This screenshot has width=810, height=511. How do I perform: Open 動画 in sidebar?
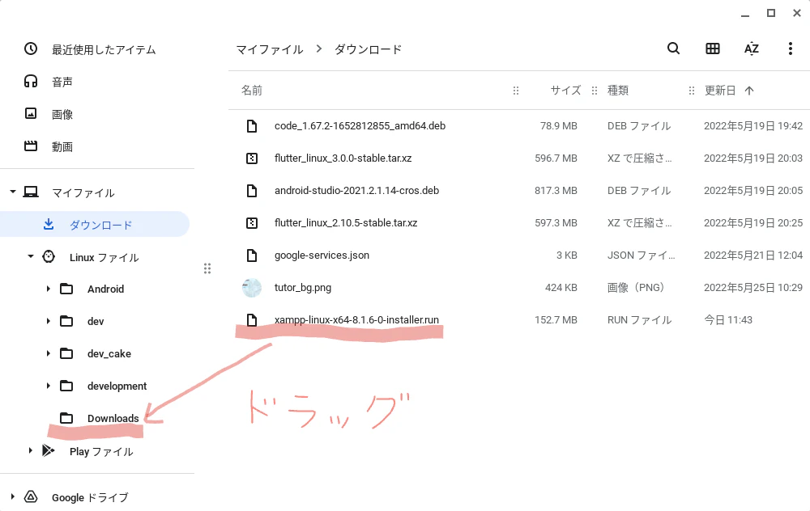62,146
